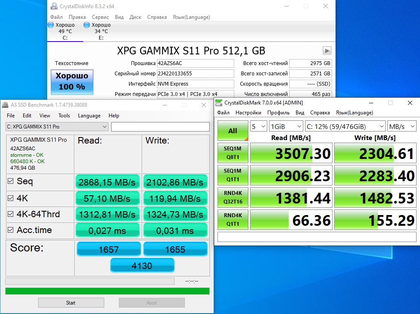Run the SEQ1M Q8T1 test
This screenshot has width=420, height=314.
click(233, 153)
